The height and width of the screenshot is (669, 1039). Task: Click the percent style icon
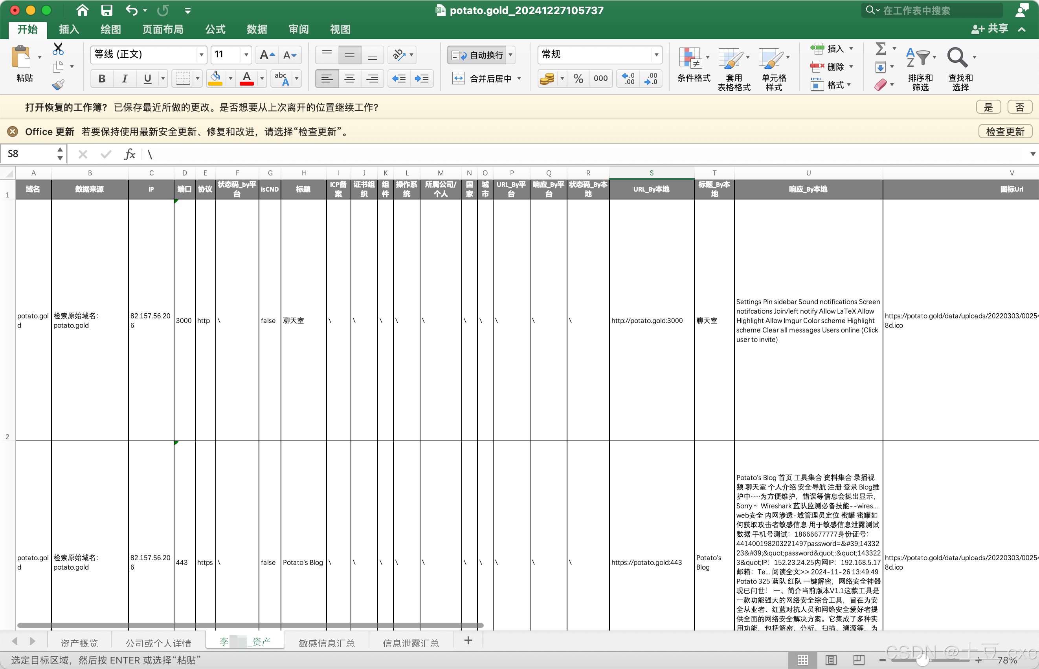(578, 79)
